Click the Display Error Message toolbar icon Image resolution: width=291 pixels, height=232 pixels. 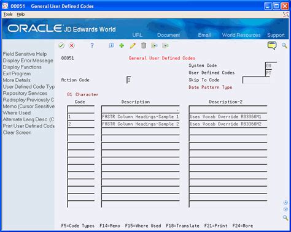pos(111,45)
